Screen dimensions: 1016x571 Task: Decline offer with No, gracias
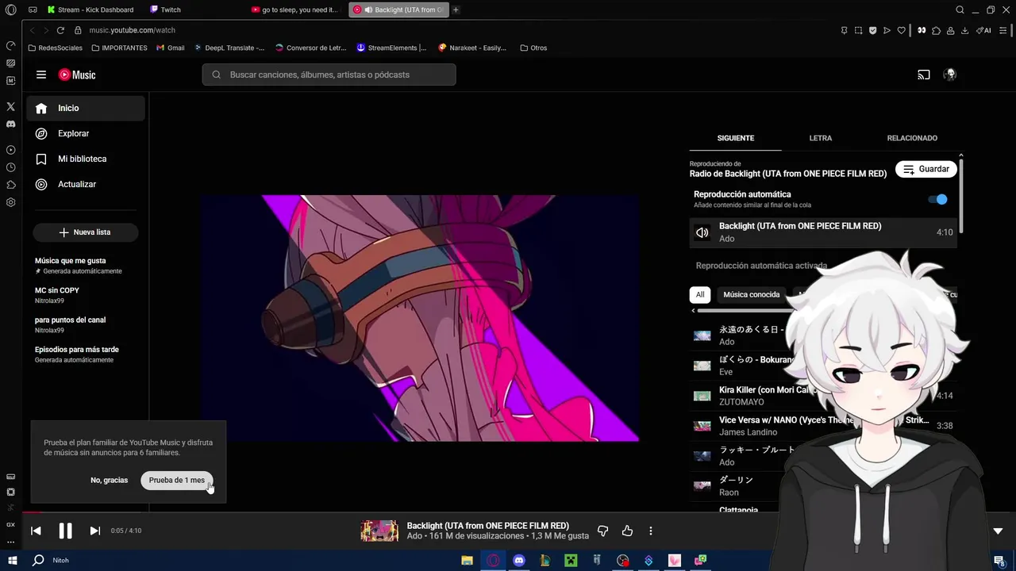click(x=110, y=480)
